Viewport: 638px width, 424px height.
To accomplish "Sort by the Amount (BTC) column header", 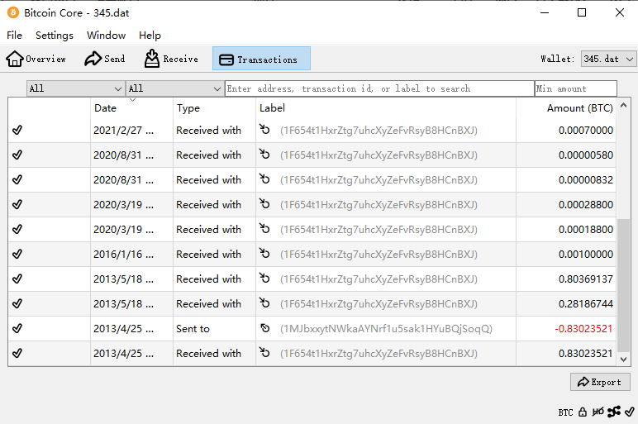I will (578, 108).
